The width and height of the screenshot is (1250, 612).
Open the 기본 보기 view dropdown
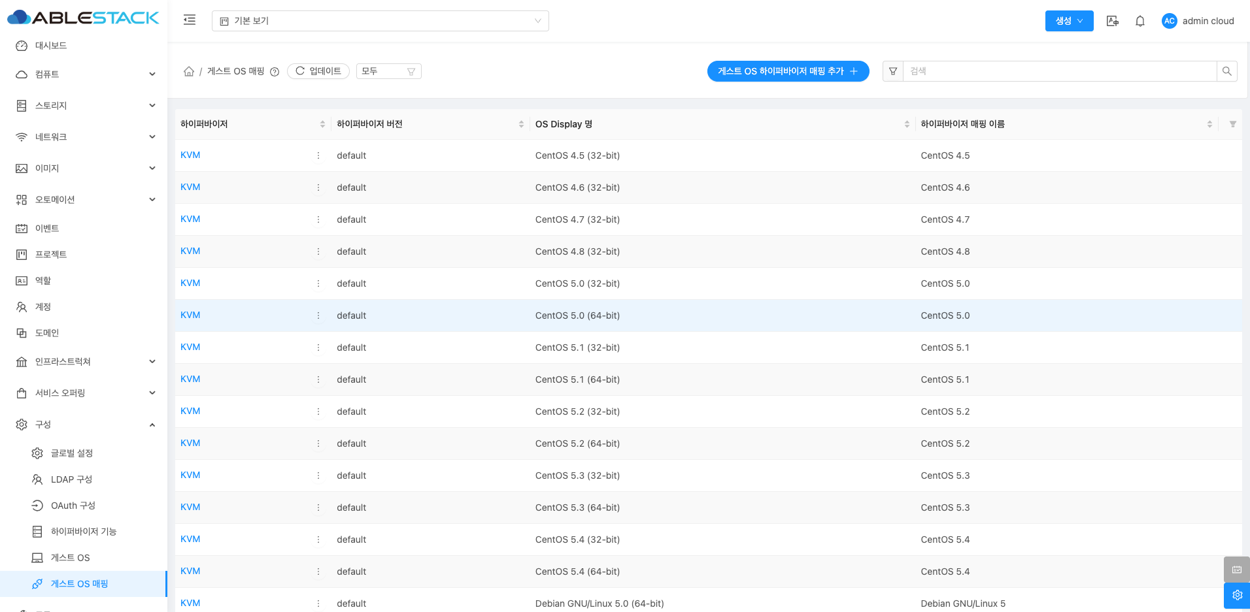click(x=380, y=21)
